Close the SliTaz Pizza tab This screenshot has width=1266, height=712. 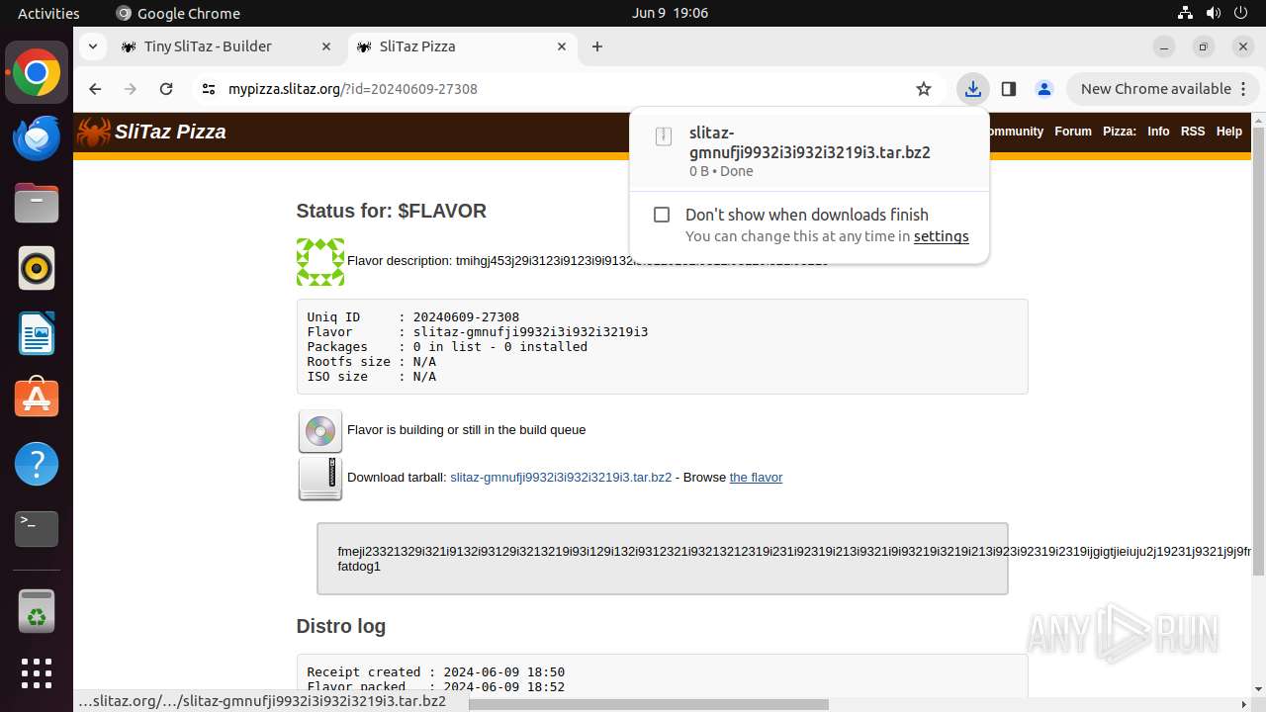(562, 46)
